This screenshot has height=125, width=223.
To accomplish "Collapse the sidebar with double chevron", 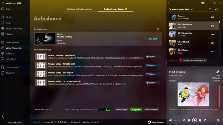I will (x=3, y=3).
